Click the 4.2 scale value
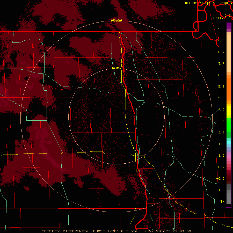Screen dimensions: 233x233 coord(221,110)
